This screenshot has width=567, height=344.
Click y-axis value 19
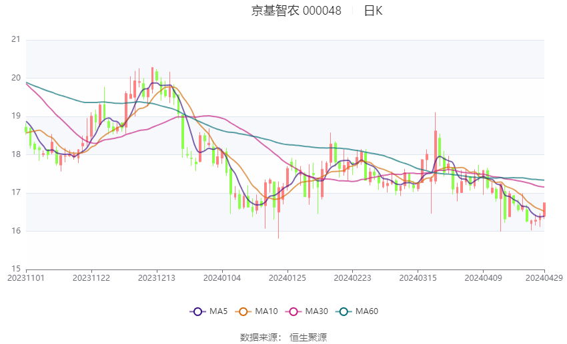click(x=16, y=116)
